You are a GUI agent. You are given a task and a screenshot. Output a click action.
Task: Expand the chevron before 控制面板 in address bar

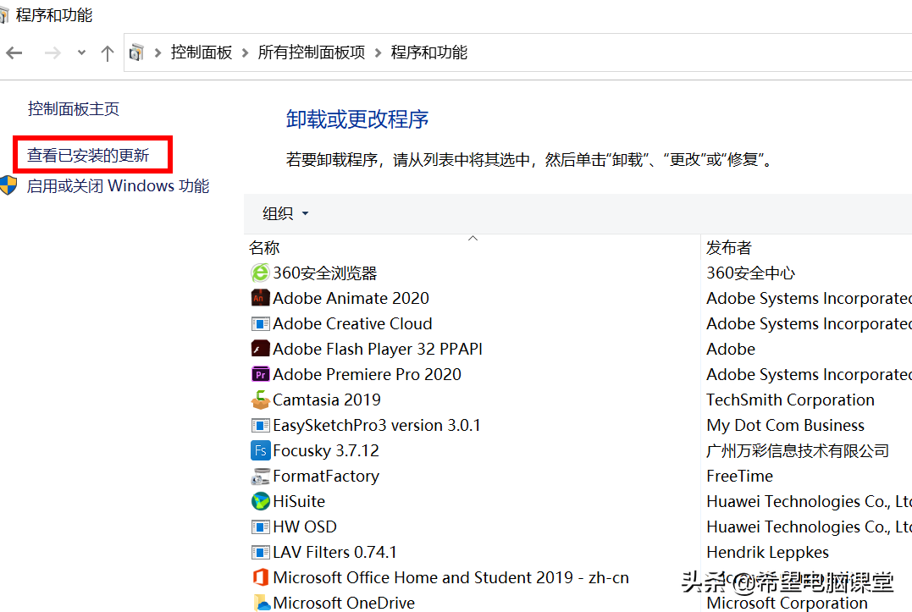pos(158,52)
